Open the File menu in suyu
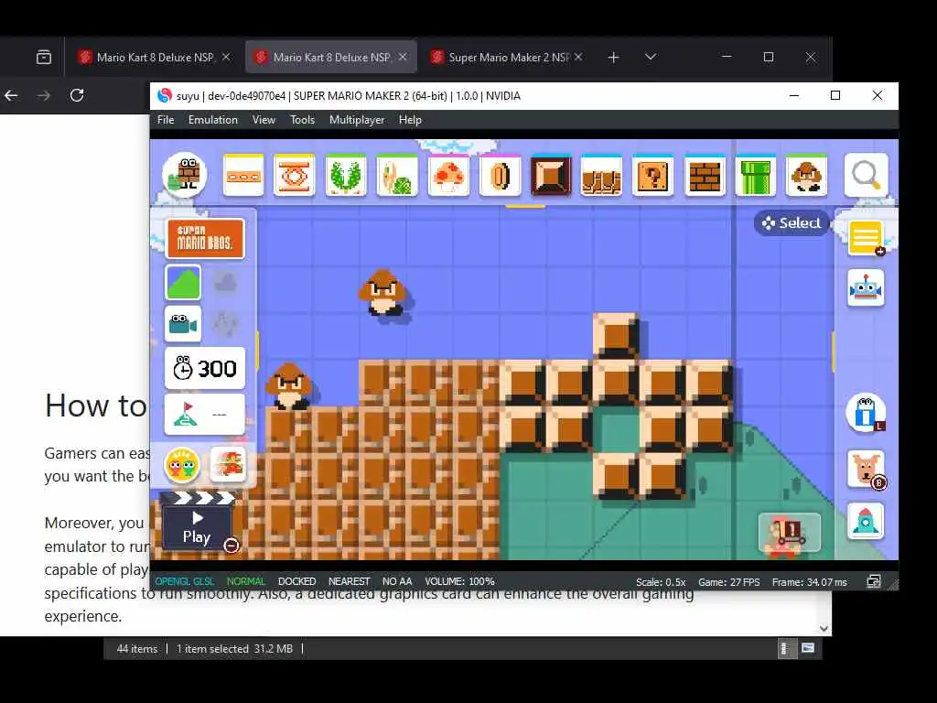937x703 pixels. 166,120
